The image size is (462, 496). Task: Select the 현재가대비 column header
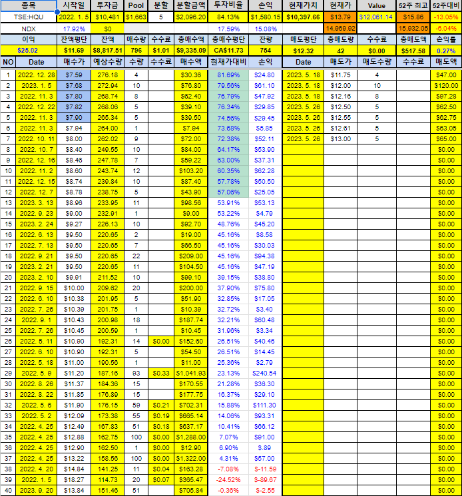point(228,62)
